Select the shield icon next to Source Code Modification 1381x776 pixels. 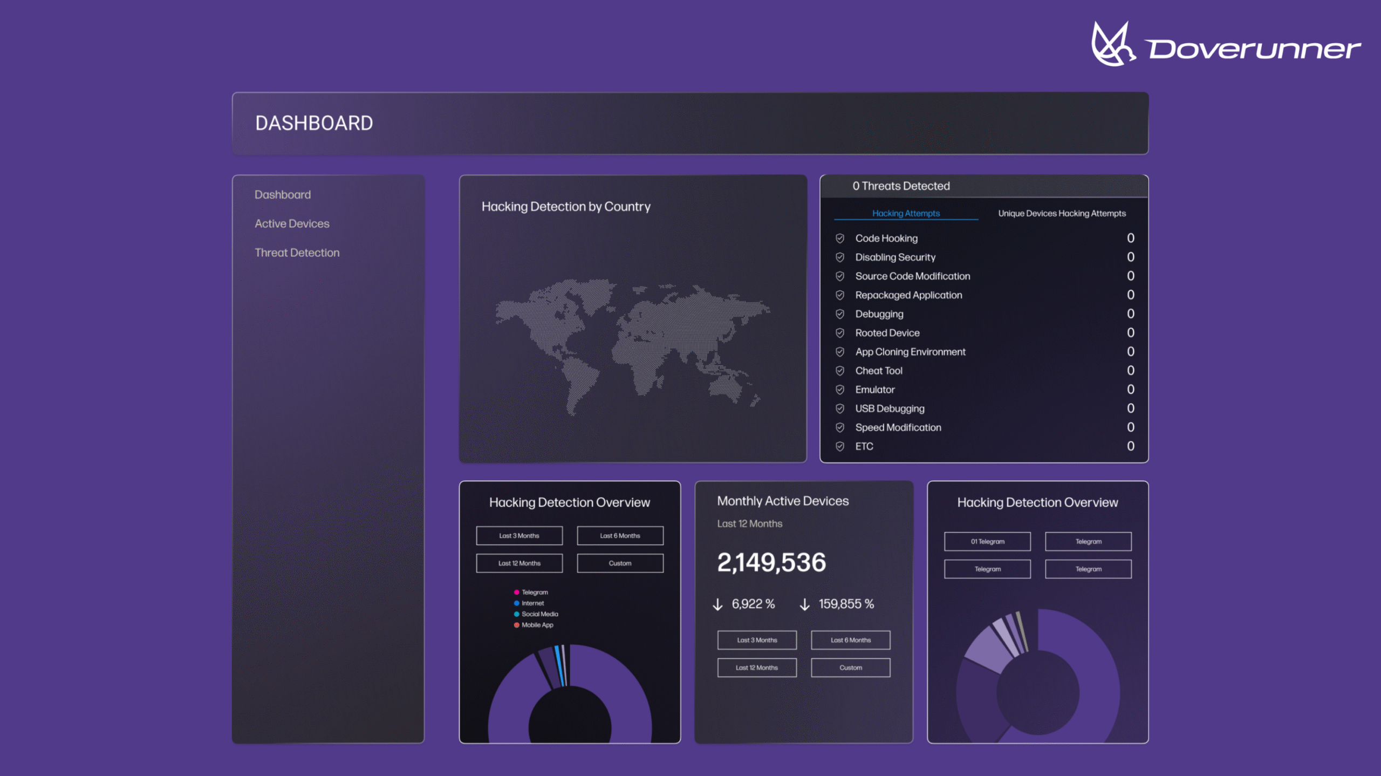pos(840,276)
